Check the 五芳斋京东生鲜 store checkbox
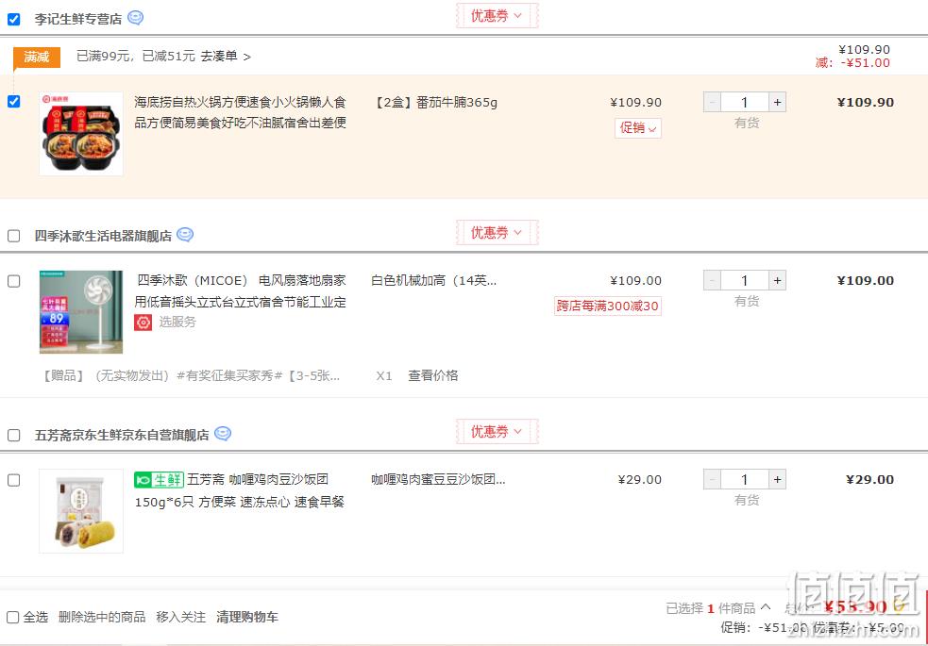 [x=13, y=435]
